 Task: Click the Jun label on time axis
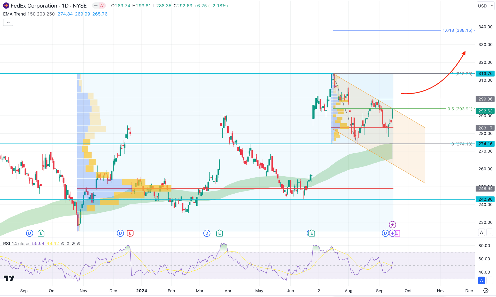tap(290, 291)
